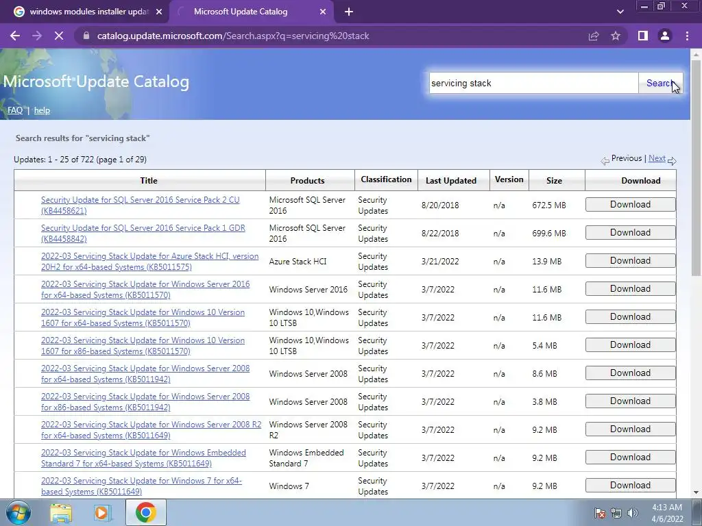
Task: Download the 3.8 MB Server 2008 update
Action: [x=631, y=401]
